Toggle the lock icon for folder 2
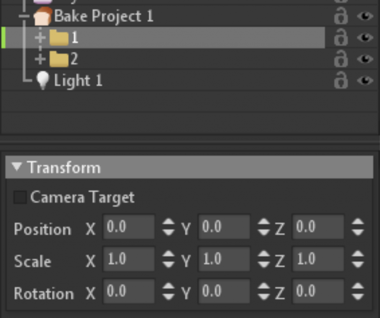 click(341, 59)
